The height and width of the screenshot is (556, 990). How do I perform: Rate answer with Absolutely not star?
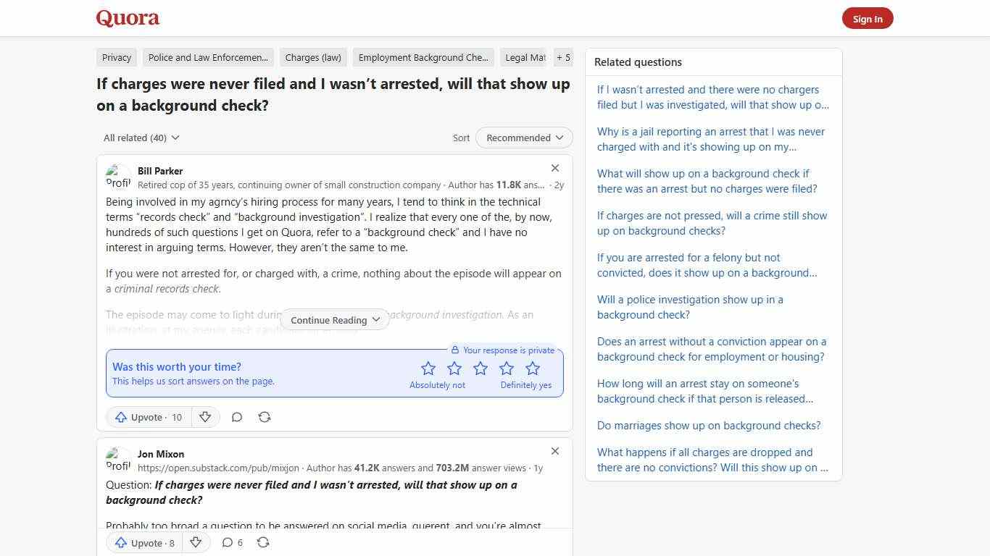point(428,368)
